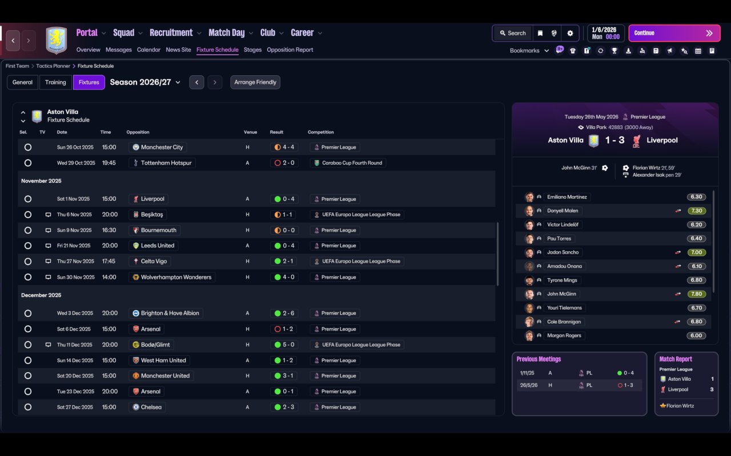Image resolution: width=731 pixels, height=456 pixels.
Task: Click the TV icon on Bodø/Glimt fixture row
Action: pyautogui.click(x=48, y=345)
